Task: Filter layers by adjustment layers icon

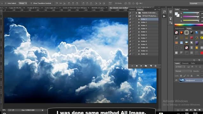Action: (x=193, y=67)
